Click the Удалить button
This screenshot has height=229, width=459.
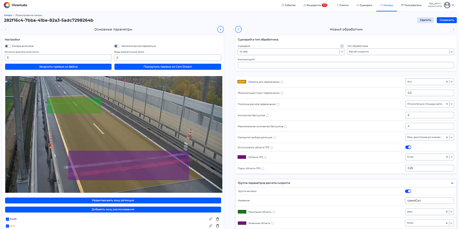point(425,20)
